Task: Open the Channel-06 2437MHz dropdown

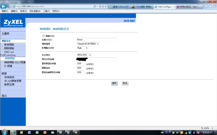Action: (88, 44)
